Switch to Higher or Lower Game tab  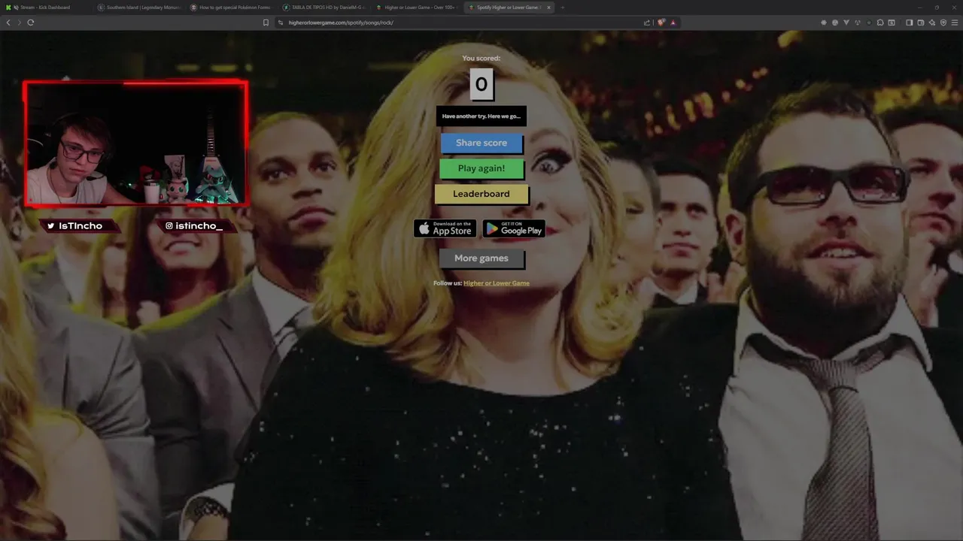coord(417,8)
